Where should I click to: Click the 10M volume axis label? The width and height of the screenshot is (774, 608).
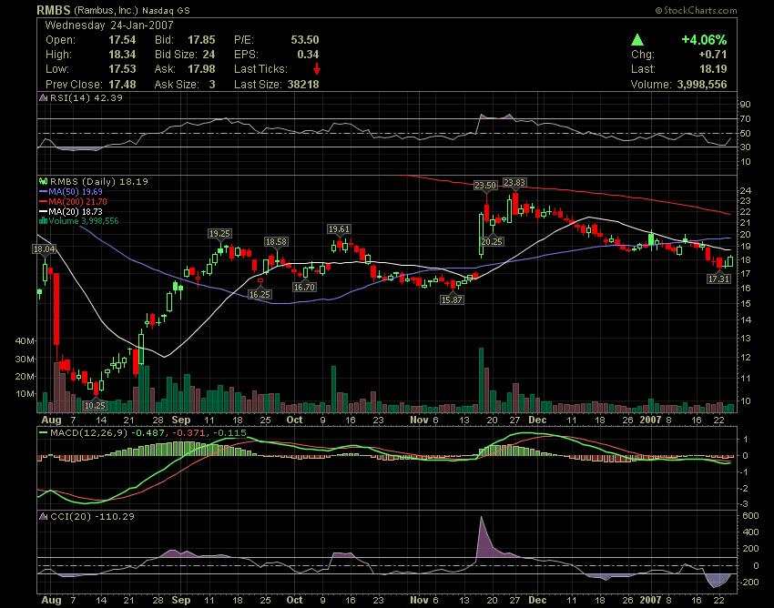[25, 394]
